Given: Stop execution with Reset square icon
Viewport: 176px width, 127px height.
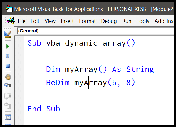Looking at the screenshot, I should [8, 66].
